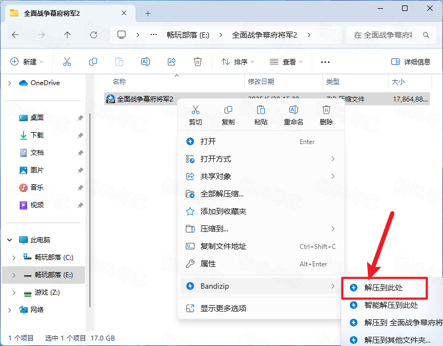Unpin 图片 from quick access

pos(80,170)
